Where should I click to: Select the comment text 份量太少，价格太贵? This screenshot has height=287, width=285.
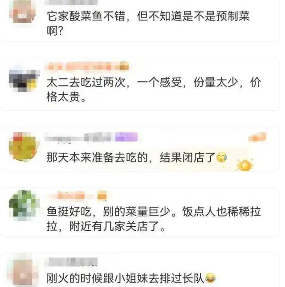pyautogui.click(x=154, y=90)
